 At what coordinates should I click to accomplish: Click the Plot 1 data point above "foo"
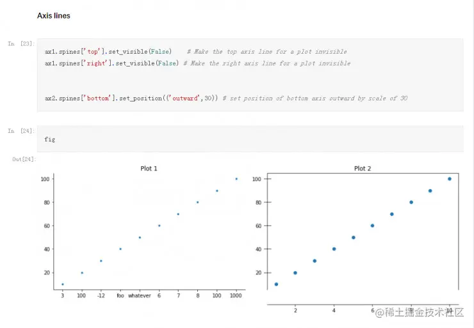(x=120, y=249)
